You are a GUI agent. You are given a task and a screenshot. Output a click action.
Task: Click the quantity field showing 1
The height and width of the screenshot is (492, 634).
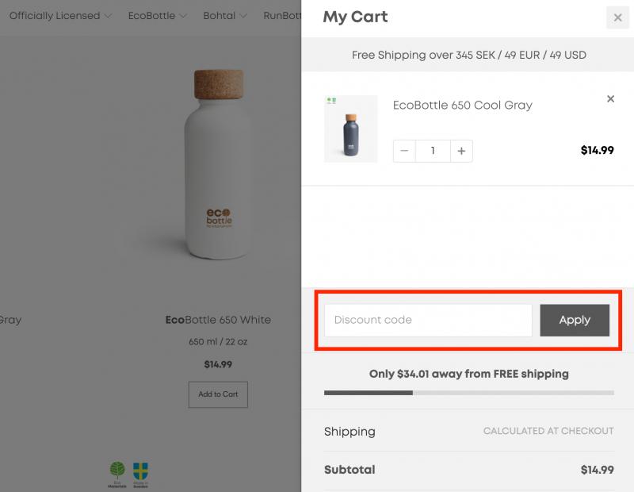click(433, 151)
